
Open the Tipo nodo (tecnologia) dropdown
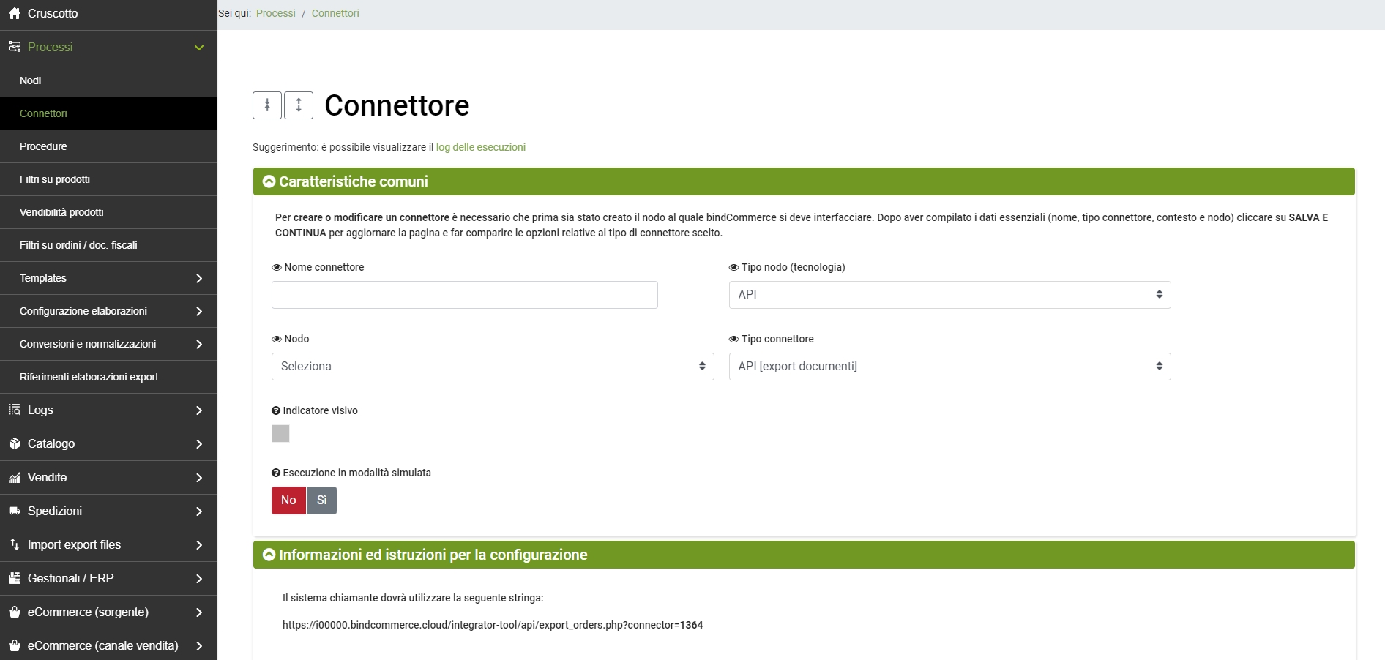[949, 295]
